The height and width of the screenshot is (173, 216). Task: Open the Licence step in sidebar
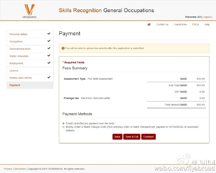[x=14, y=71]
